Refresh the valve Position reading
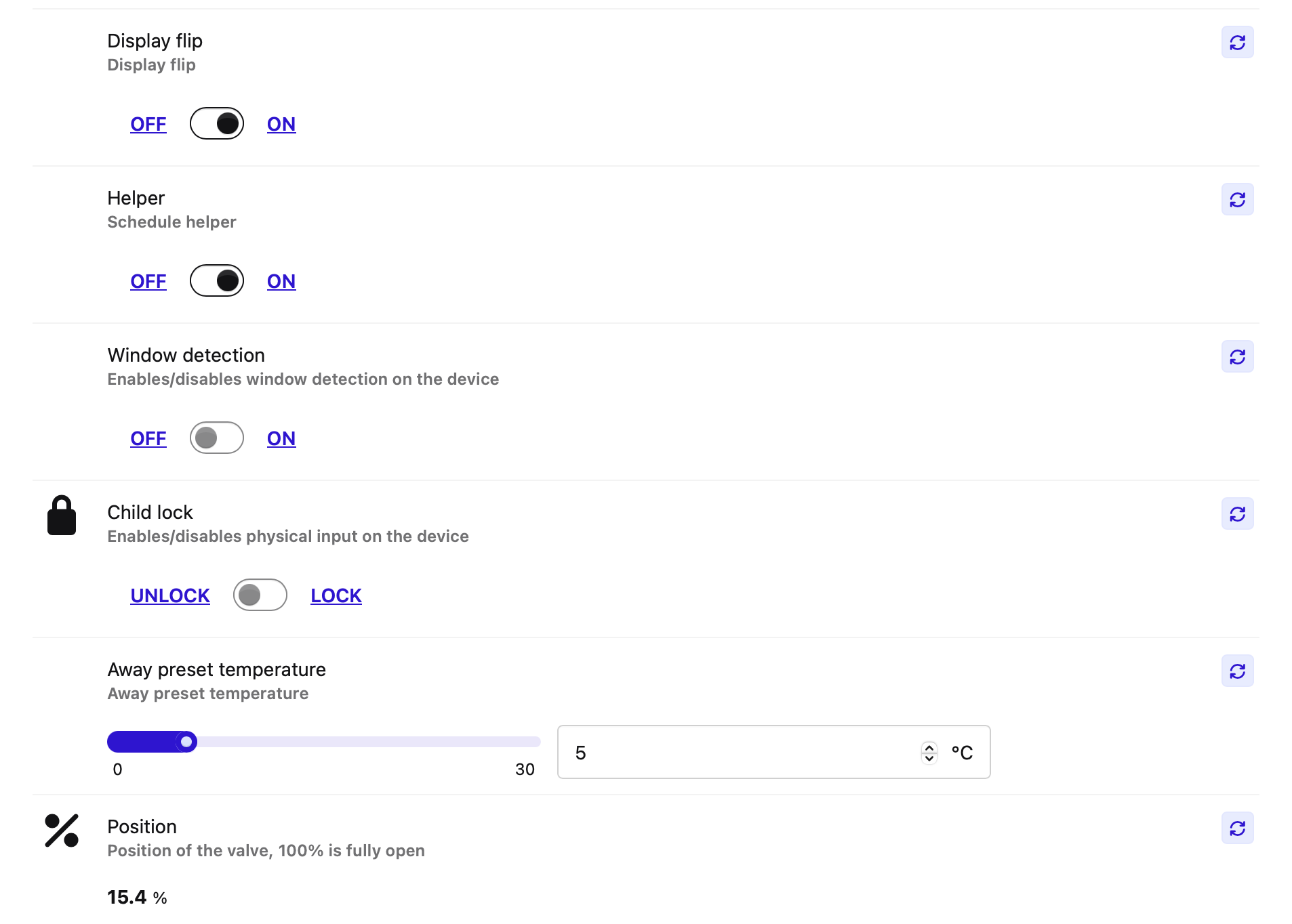1292x924 pixels. 1237,828
